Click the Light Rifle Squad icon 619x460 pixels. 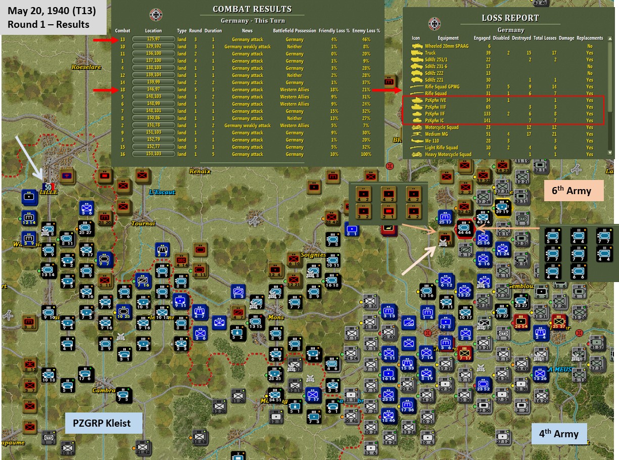(x=418, y=147)
